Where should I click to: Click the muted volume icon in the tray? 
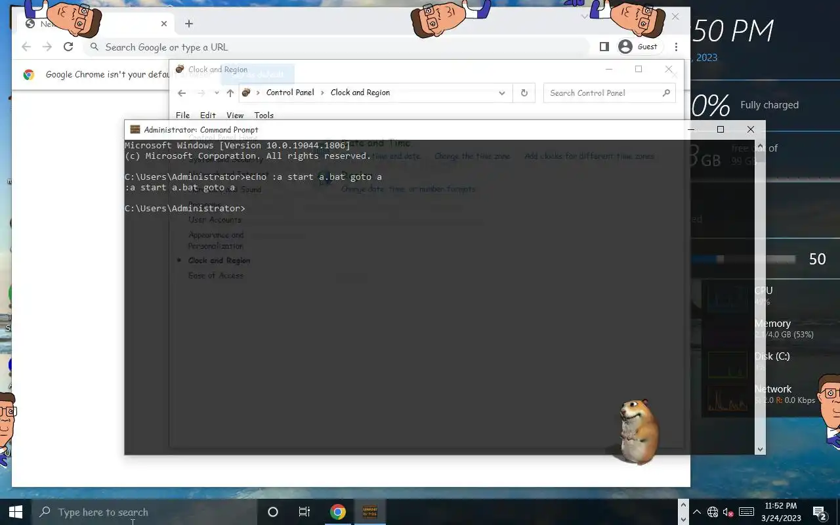(728, 512)
